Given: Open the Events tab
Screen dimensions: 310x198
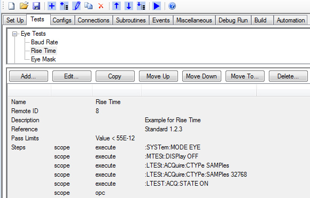Looking at the screenshot, I should 161,20.
